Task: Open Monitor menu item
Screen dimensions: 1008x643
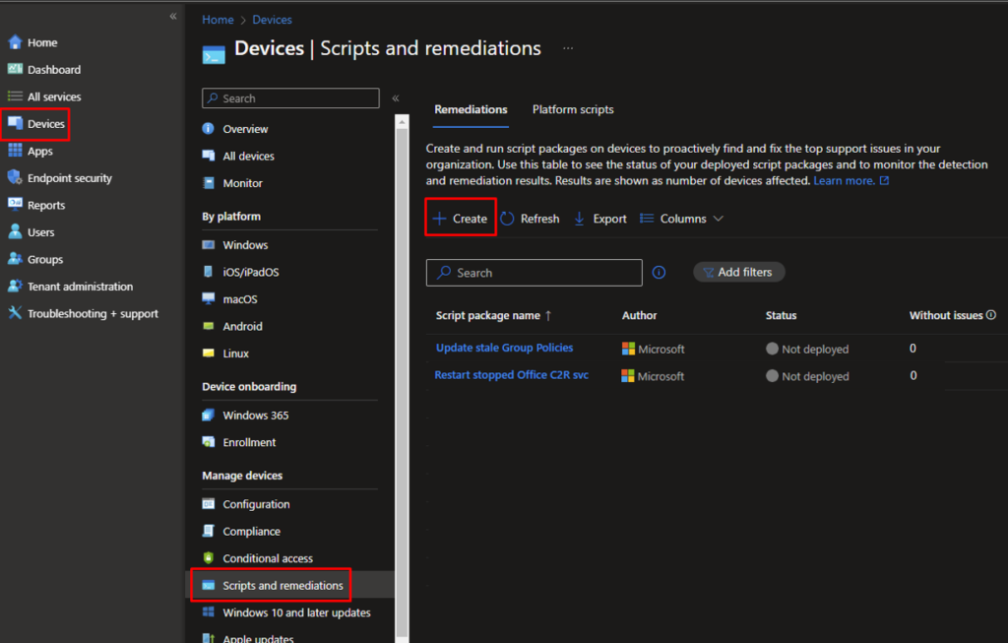Action: click(x=242, y=183)
